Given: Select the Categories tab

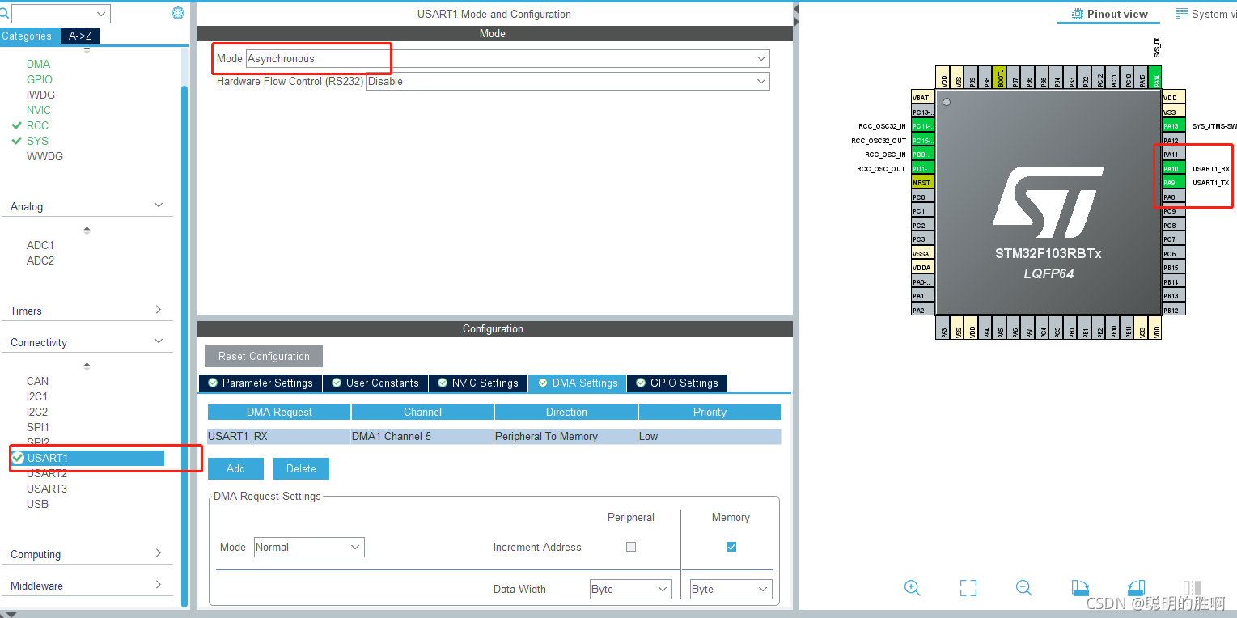Looking at the screenshot, I should click(29, 36).
